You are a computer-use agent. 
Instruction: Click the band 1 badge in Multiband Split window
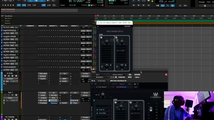coord(101,37)
